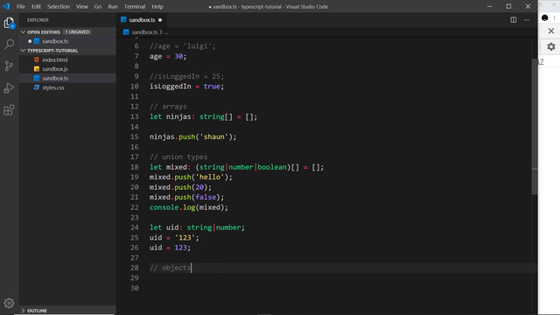Click the 'console.log(mixed);' line
This screenshot has height=315, width=560.
click(189, 207)
